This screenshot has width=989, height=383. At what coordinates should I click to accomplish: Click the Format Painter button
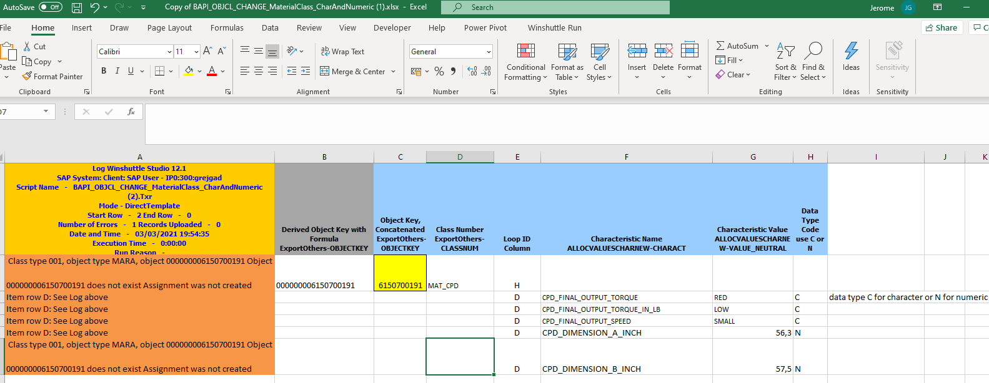[52, 76]
